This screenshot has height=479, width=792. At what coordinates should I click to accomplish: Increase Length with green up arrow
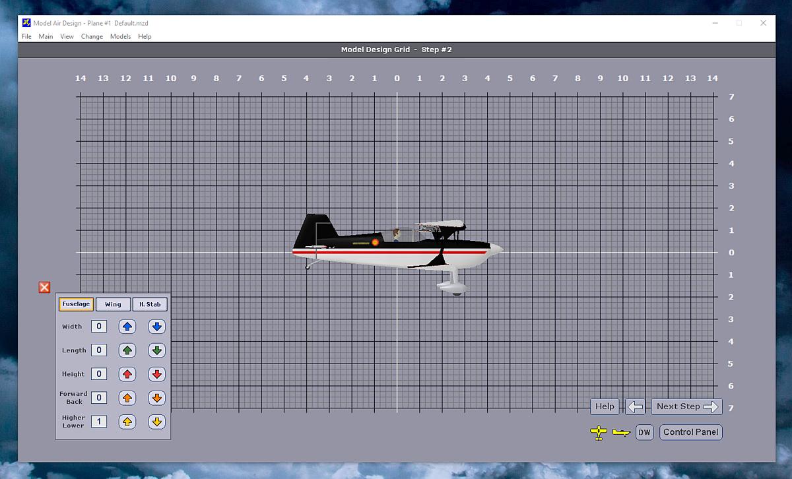127,350
